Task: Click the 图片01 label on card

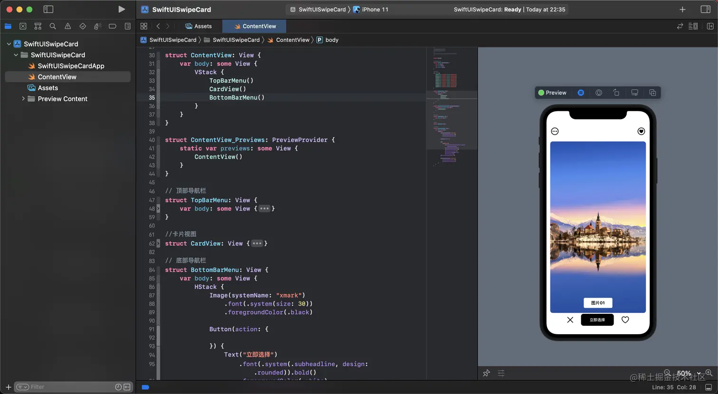Action: click(x=598, y=303)
